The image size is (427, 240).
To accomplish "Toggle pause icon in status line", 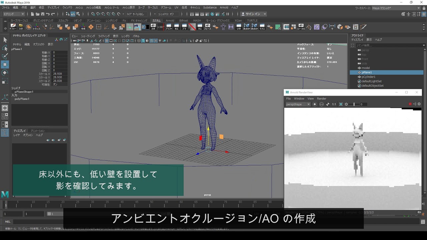I will click(228, 14).
